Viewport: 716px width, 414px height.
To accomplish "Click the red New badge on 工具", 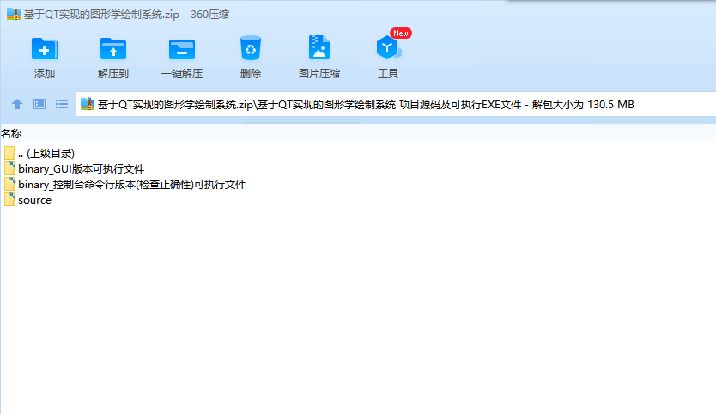I will 400,33.
